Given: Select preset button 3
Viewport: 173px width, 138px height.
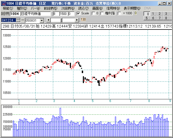Looking at the screenshot, I should pyautogui.click(x=166, y=14).
